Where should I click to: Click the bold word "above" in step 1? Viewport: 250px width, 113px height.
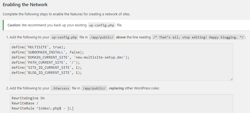click(121, 37)
